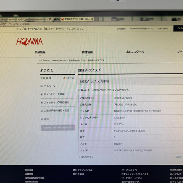
Task: Click the WEB MEMBERS breadcrumb
Action: tap(59, 60)
